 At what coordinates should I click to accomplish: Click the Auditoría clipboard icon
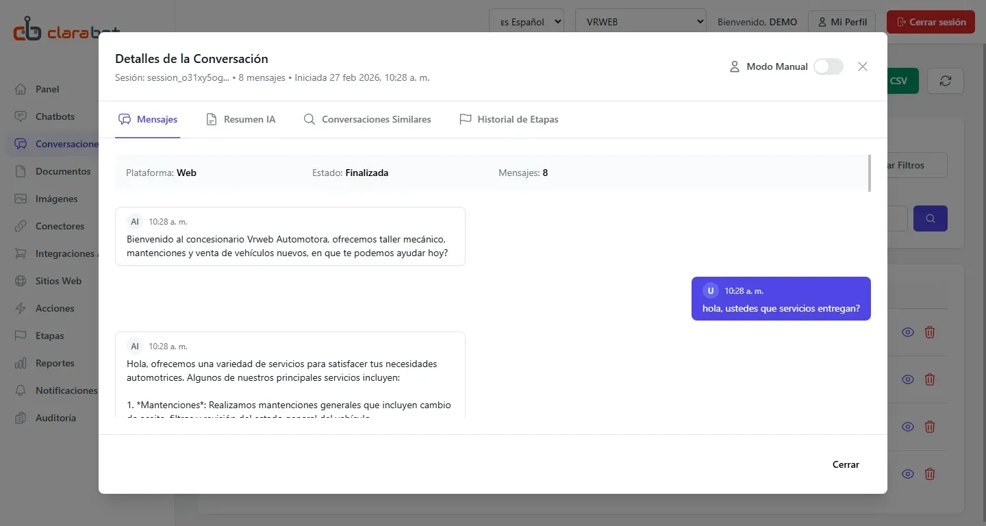pos(21,418)
